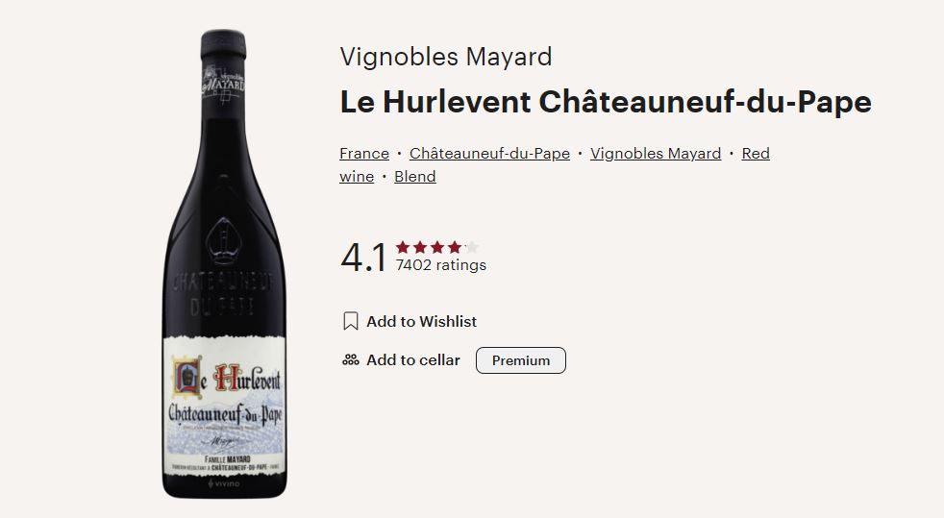Click the Add to Wishlist text
The width and height of the screenshot is (944, 518).
point(421,321)
